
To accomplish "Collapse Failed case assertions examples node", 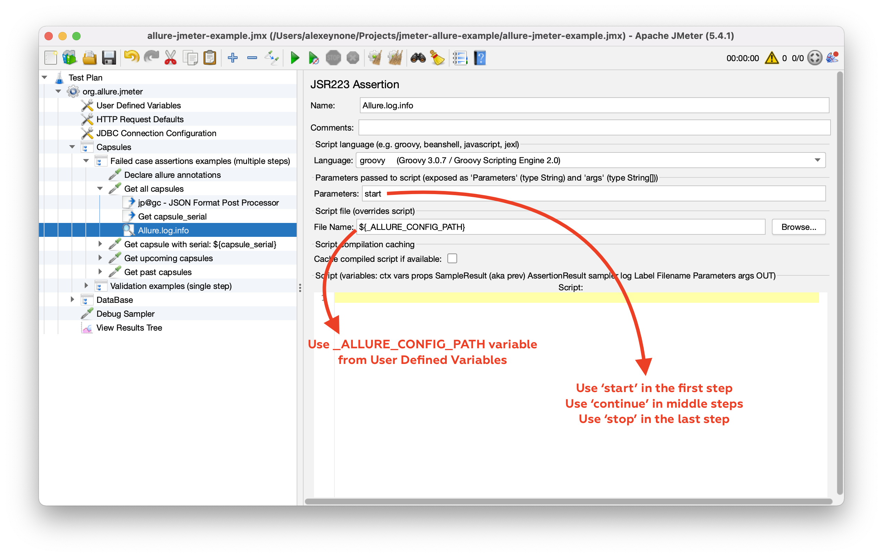I will 86,161.
